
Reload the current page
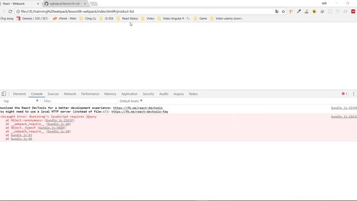[x=10, y=11]
